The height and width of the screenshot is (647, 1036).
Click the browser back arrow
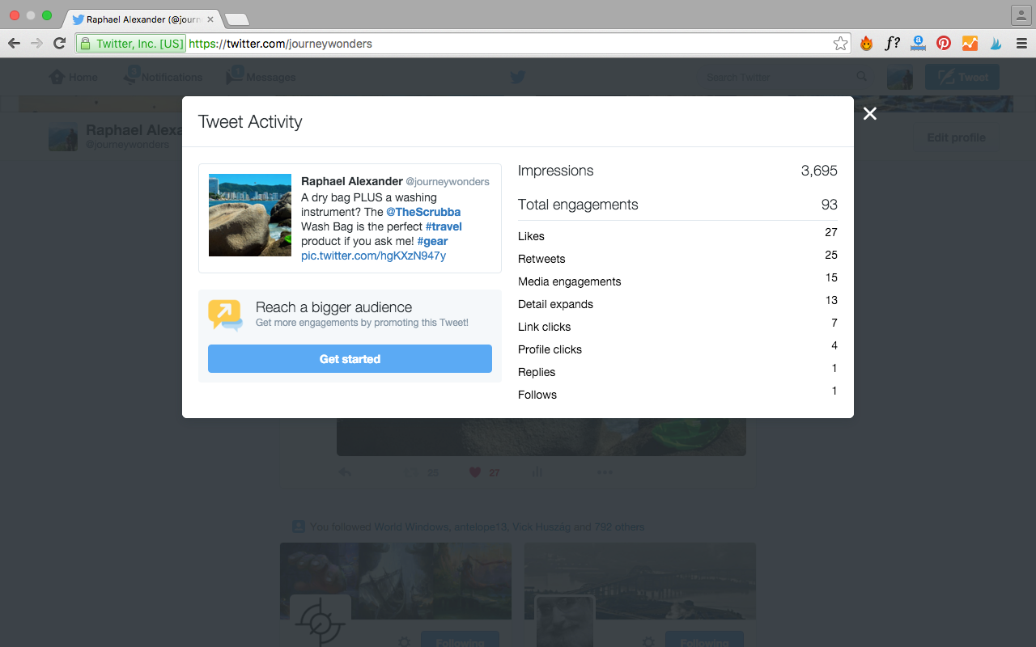14,44
